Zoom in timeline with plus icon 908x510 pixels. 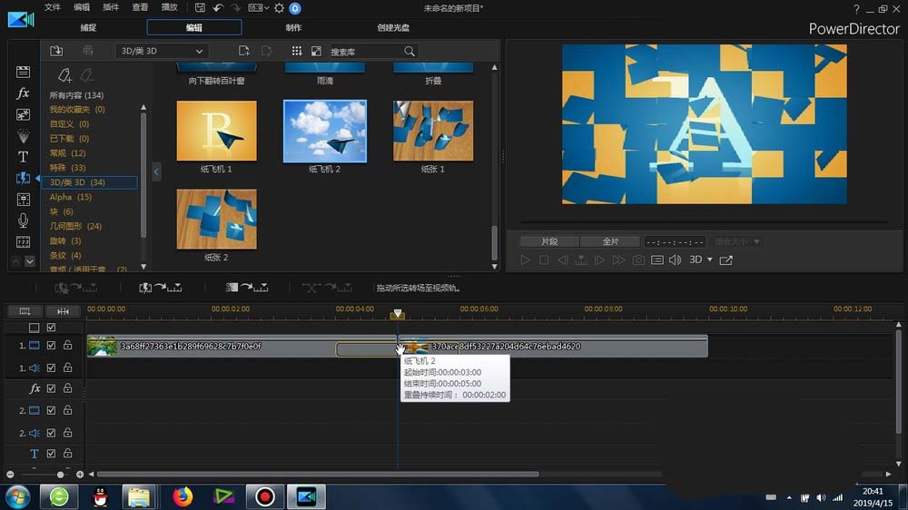80,474
